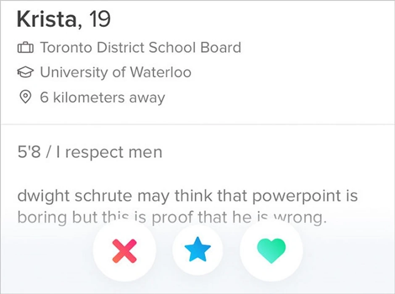Tap the red X Nope button
Image resolution: width=395 pixels, height=294 pixels.
click(124, 251)
